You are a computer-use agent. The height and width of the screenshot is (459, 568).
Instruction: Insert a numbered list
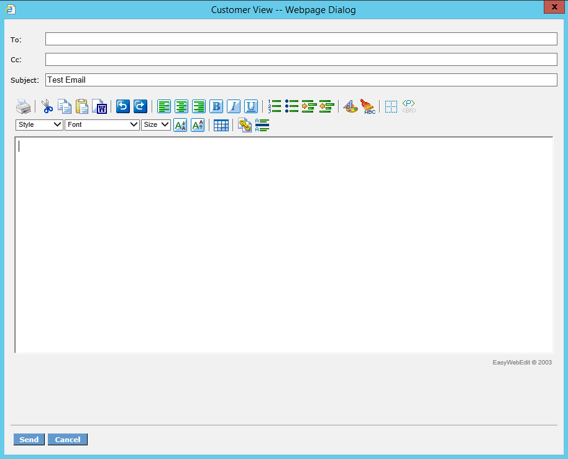[275, 106]
